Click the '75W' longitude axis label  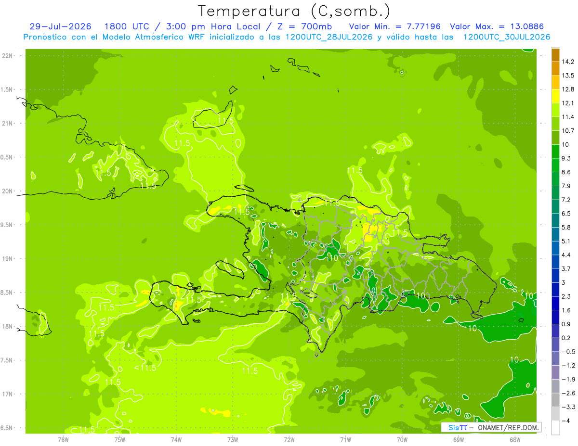(120, 439)
